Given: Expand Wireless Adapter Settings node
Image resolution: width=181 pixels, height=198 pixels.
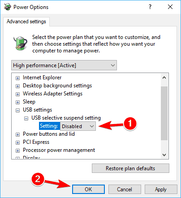Looking at the screenshot, I should [17, 94].
